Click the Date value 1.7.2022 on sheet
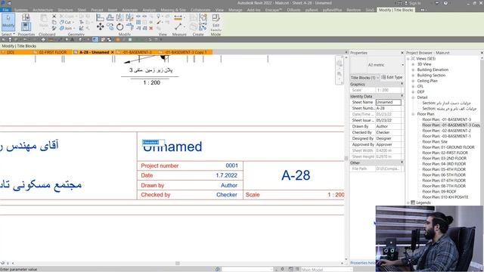The width and height of the screenshot is (484, 272). point(226,175)
